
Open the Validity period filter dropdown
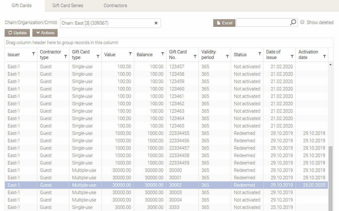227,56
